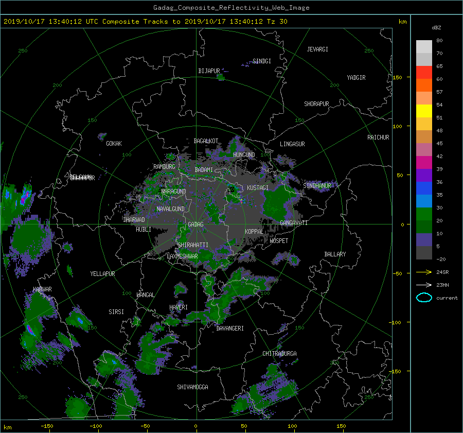Click the 100 tick on bottom km axis

(x=292, y=426)
